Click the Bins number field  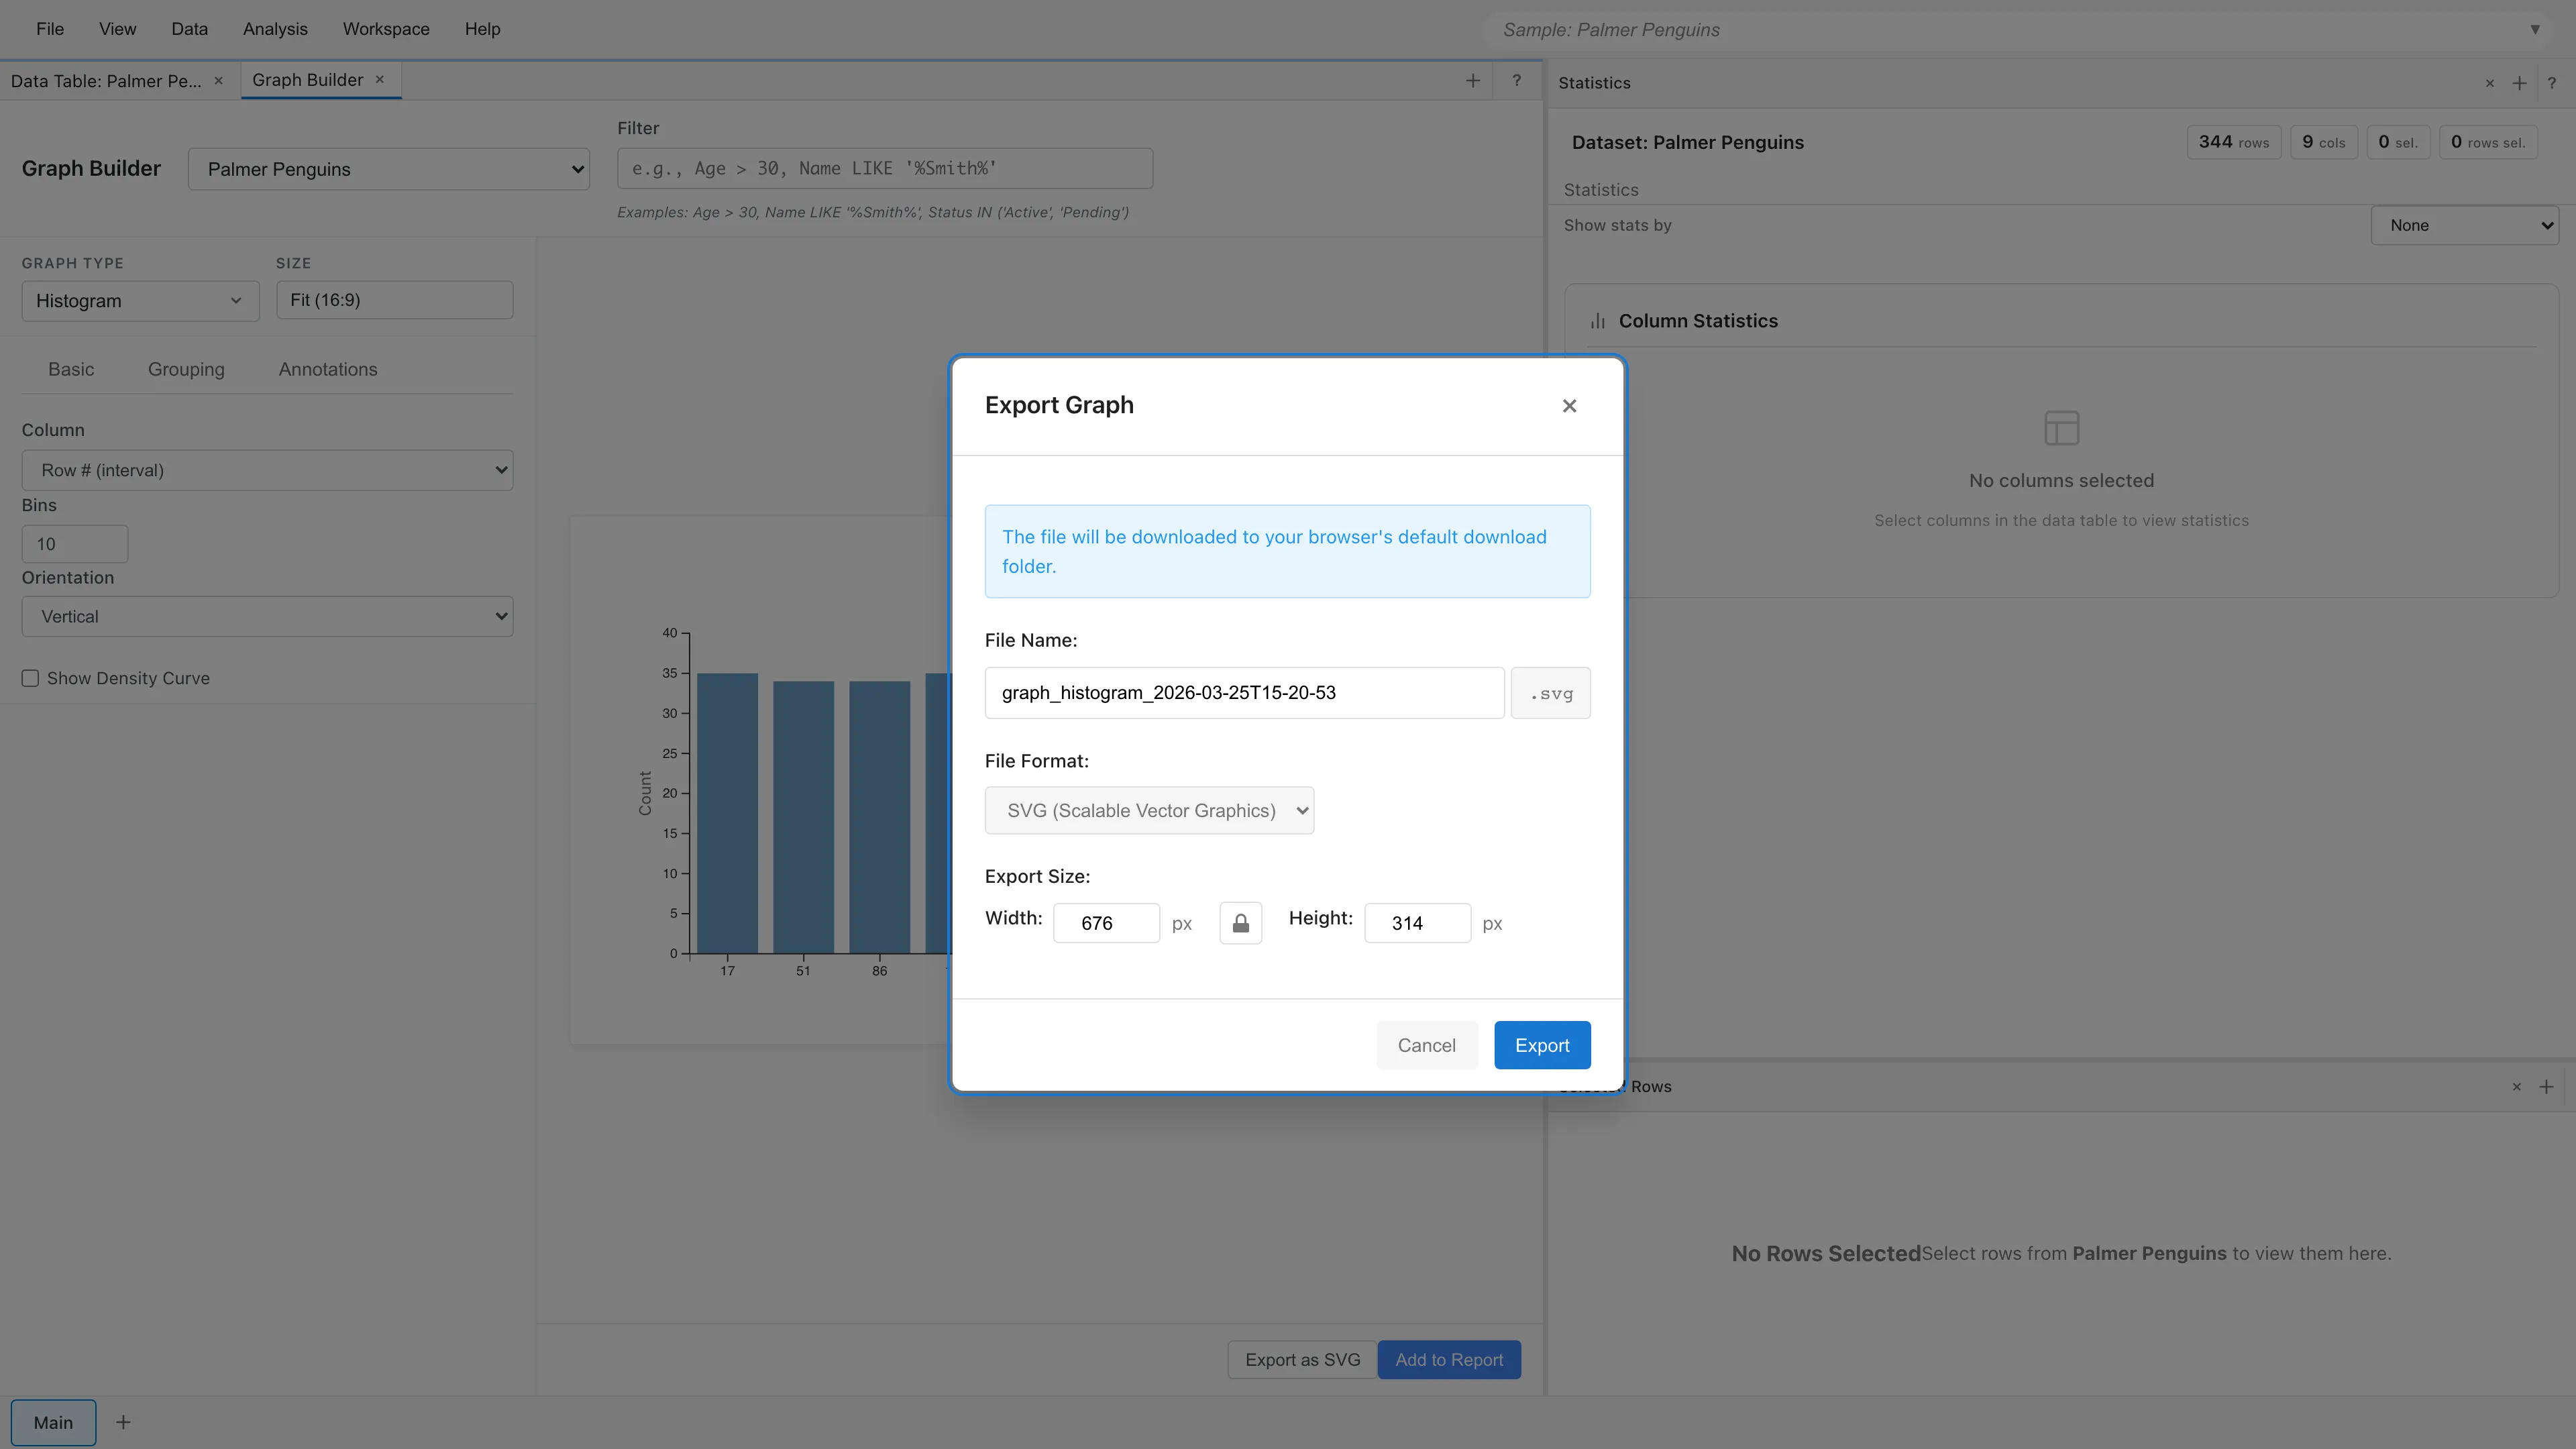click(x=75, y=544)
